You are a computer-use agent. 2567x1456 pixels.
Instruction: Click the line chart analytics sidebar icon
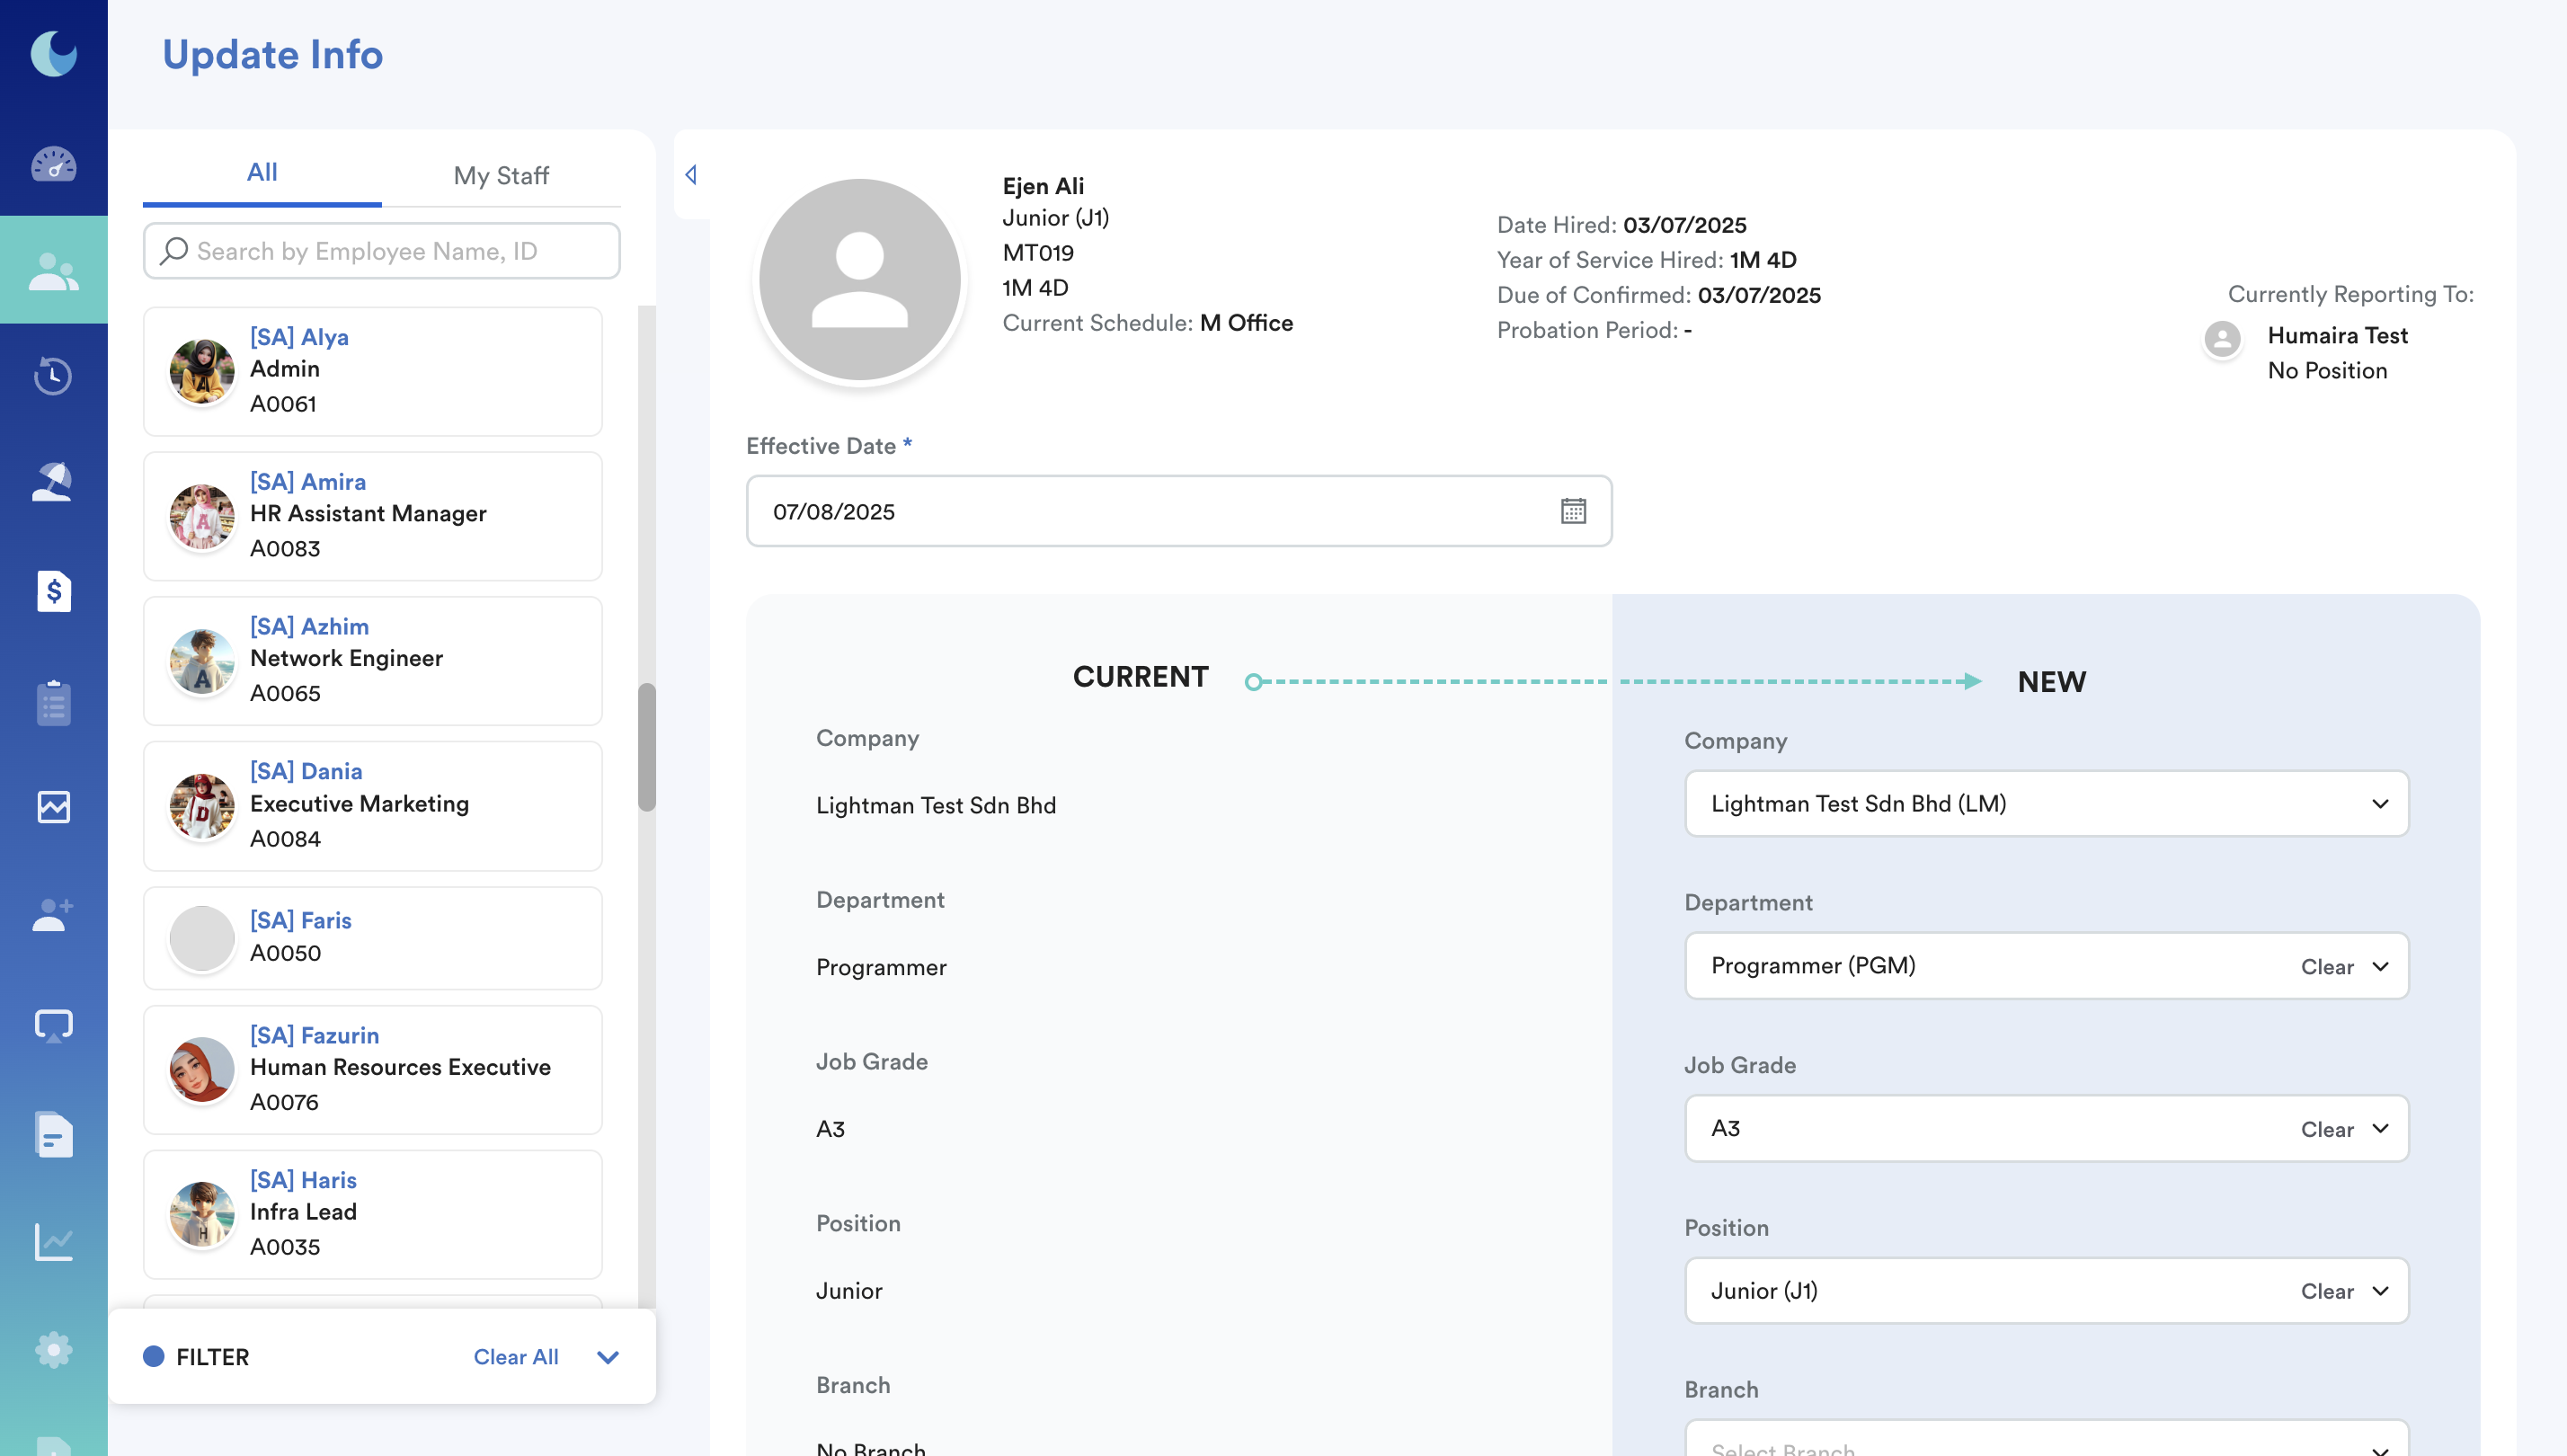click(x=53, y=1241)
